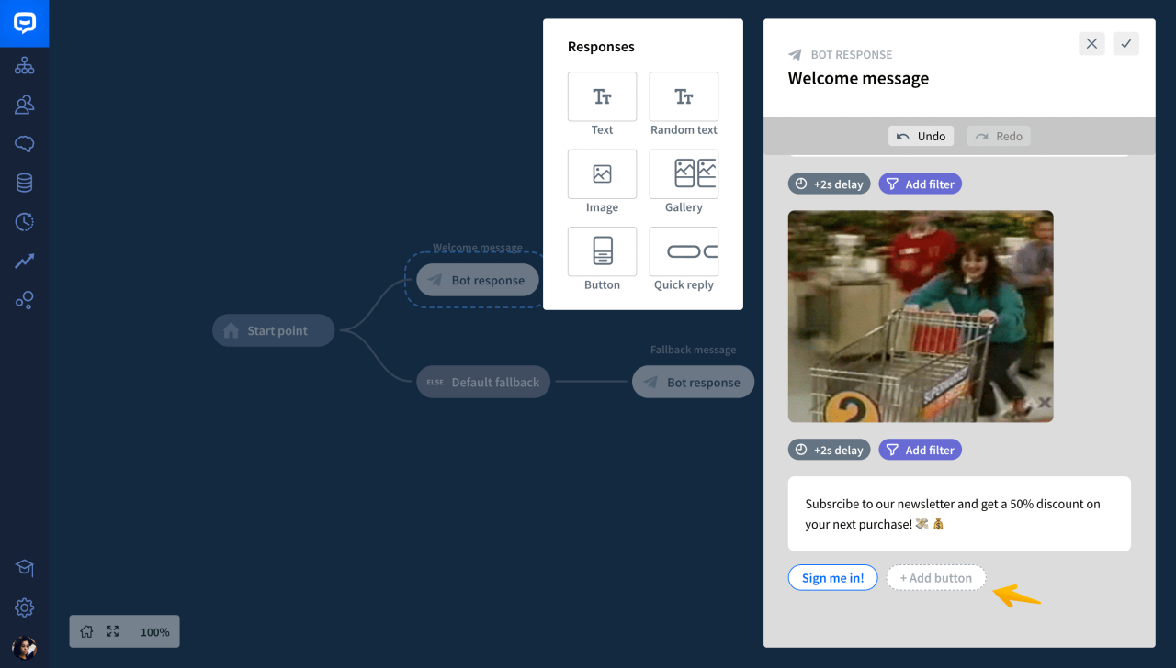Viewport: 1176px width, 668px height.
Task: Select the "Default fallback" node
Action: tap(483, 381)
